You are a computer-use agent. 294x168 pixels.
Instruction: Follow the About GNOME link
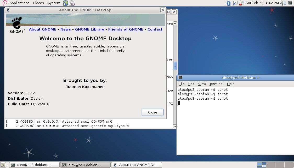coord(43,29)
